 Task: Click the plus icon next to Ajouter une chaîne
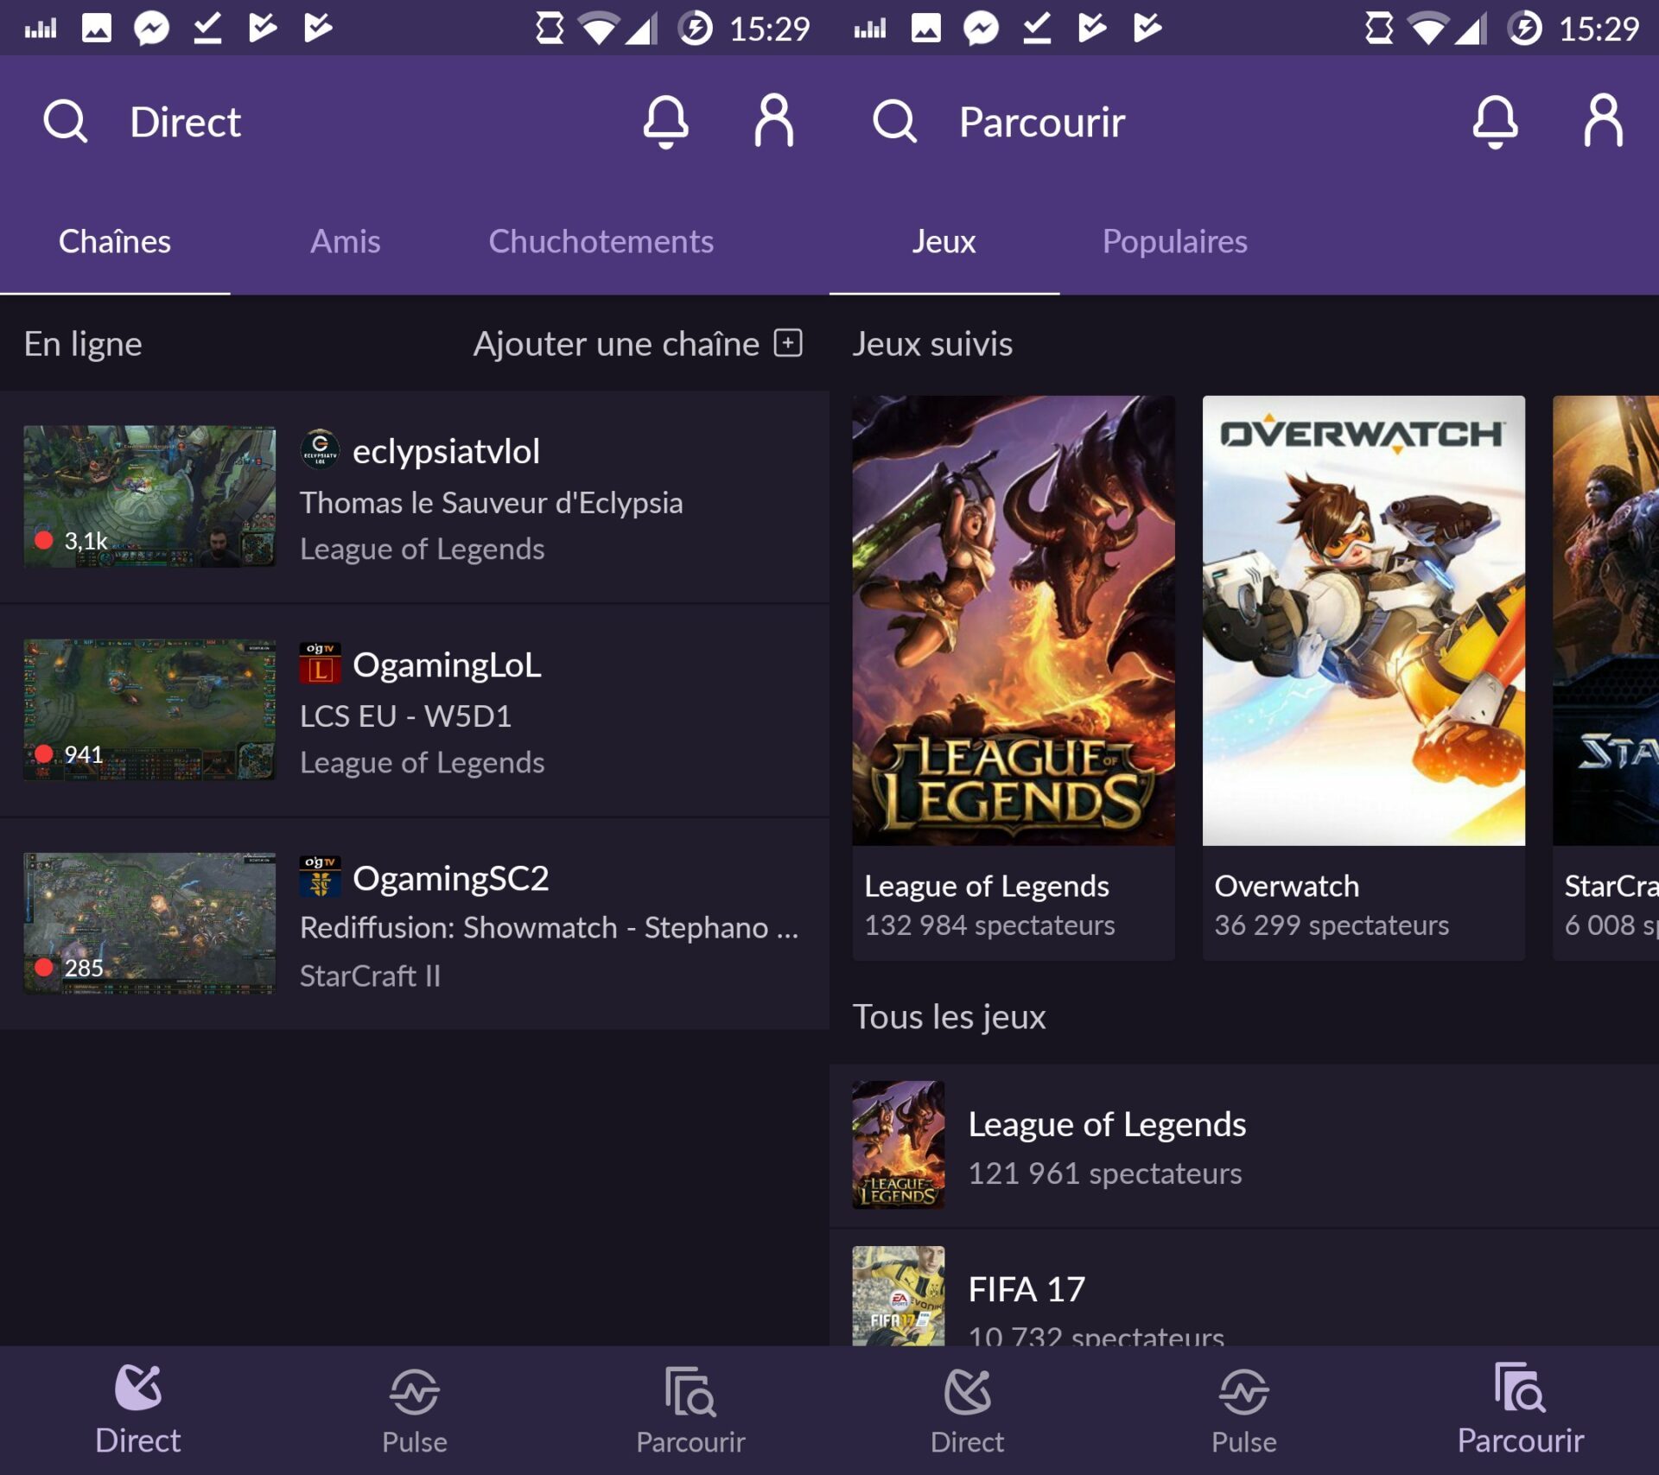788,343
